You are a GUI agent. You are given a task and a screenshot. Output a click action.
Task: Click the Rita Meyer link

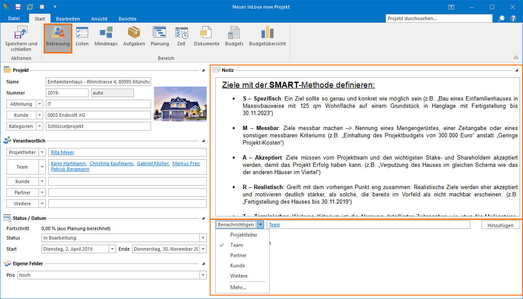(62, 152)
